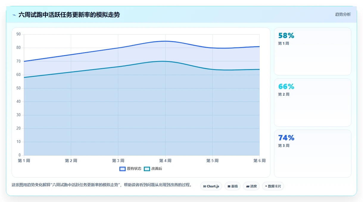The height and width of the screenshot is (202, 363).
Task: Click the 第 2 周 x-axis label
Action: pyautogui.click(x=71, y=161)
